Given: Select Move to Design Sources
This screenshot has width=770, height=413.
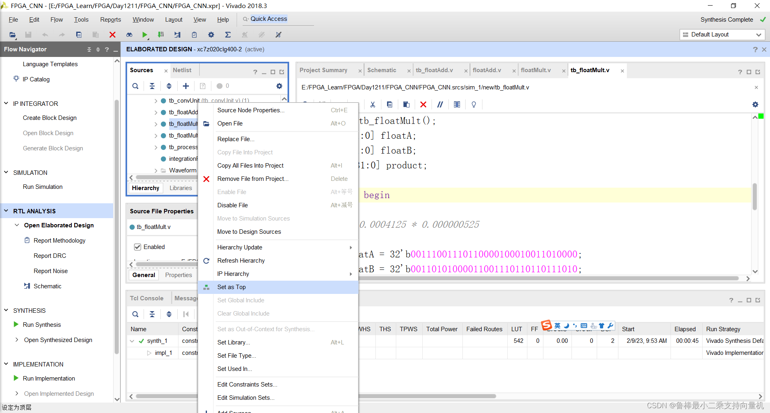Looking at the screenshot, I should [x=278, y=232].
